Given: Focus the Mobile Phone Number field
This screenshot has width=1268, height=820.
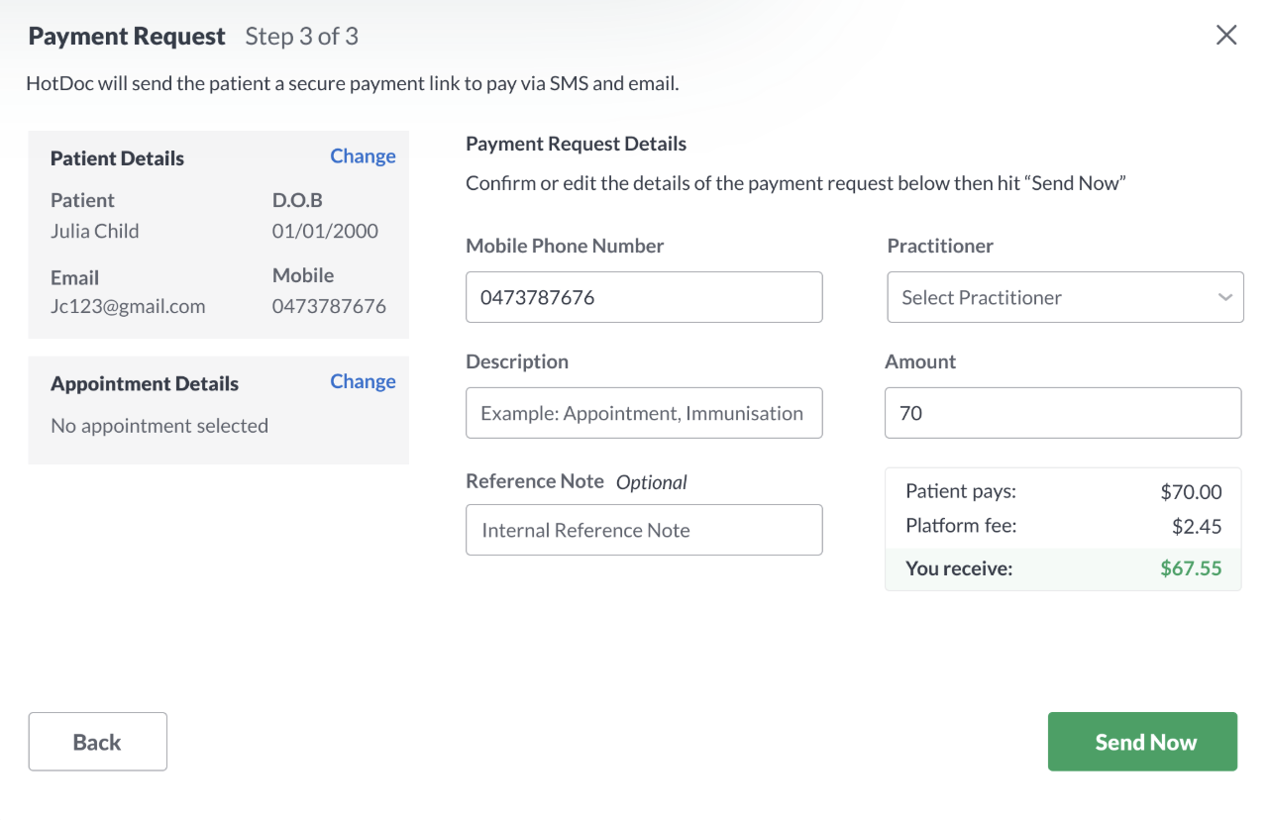Looking at the screenshot, I should (644, 297).
